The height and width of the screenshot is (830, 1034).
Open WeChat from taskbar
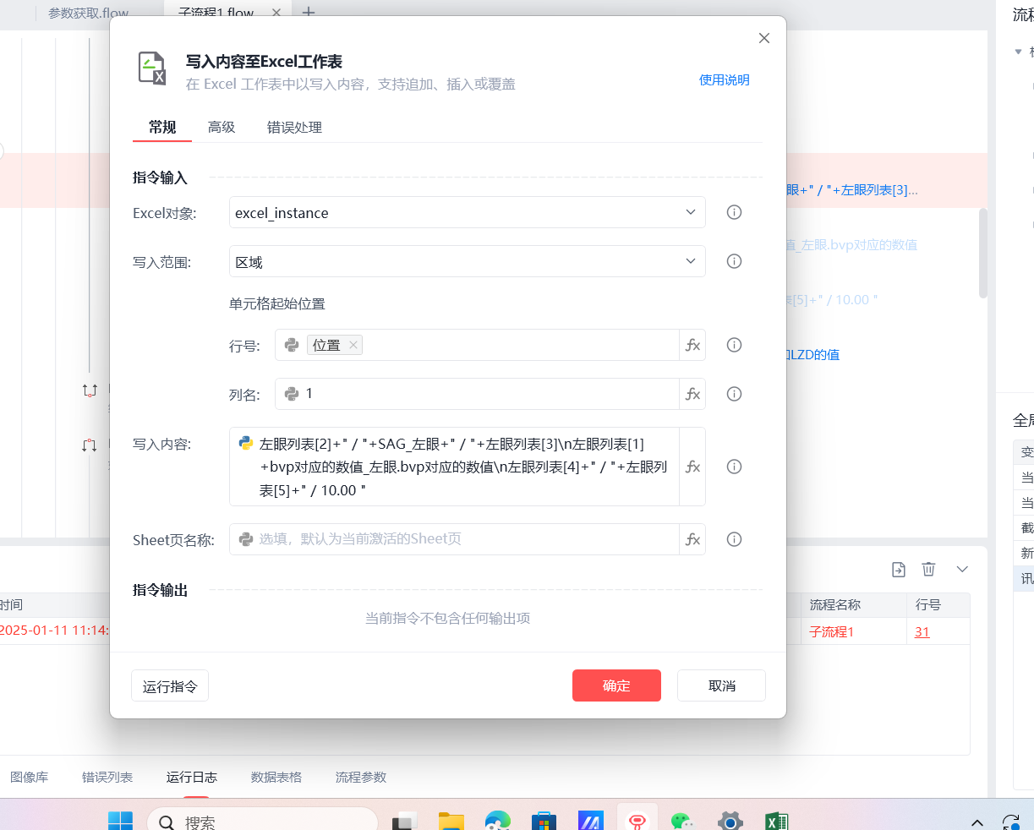(x=682, y=821)
